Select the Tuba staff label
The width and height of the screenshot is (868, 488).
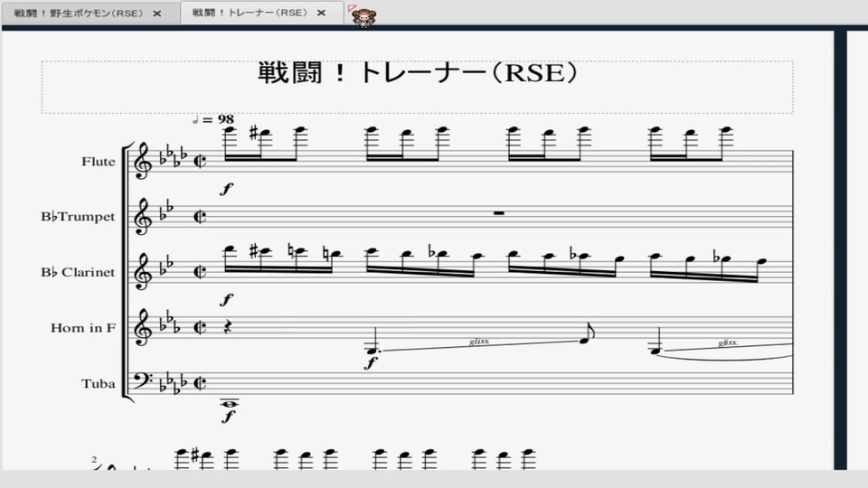[99, 383]
